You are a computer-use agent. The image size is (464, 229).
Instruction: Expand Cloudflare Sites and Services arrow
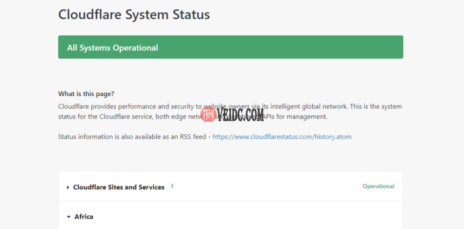pyautogui.click(x=68, y=187)
